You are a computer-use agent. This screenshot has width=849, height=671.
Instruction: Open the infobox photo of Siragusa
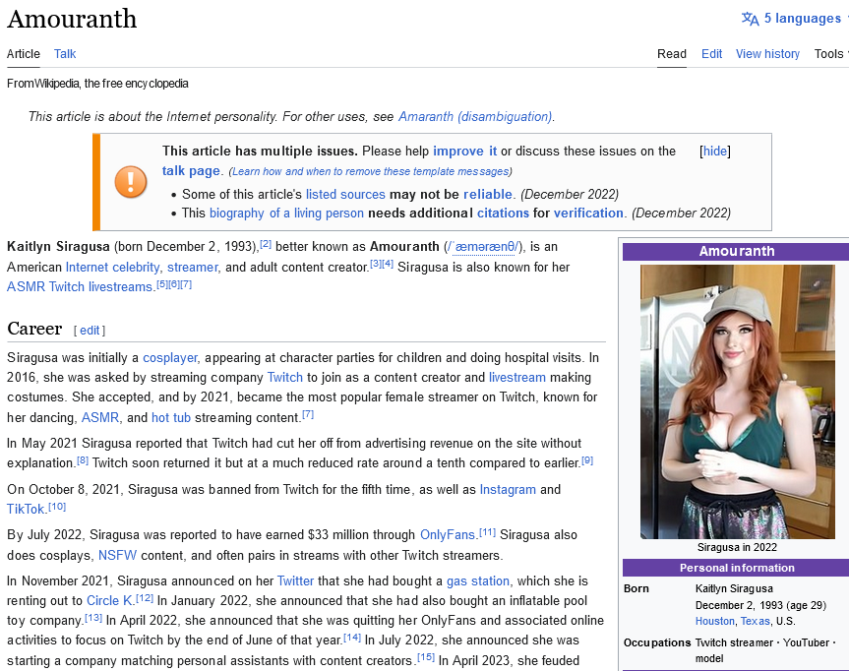tap(738, 401)
